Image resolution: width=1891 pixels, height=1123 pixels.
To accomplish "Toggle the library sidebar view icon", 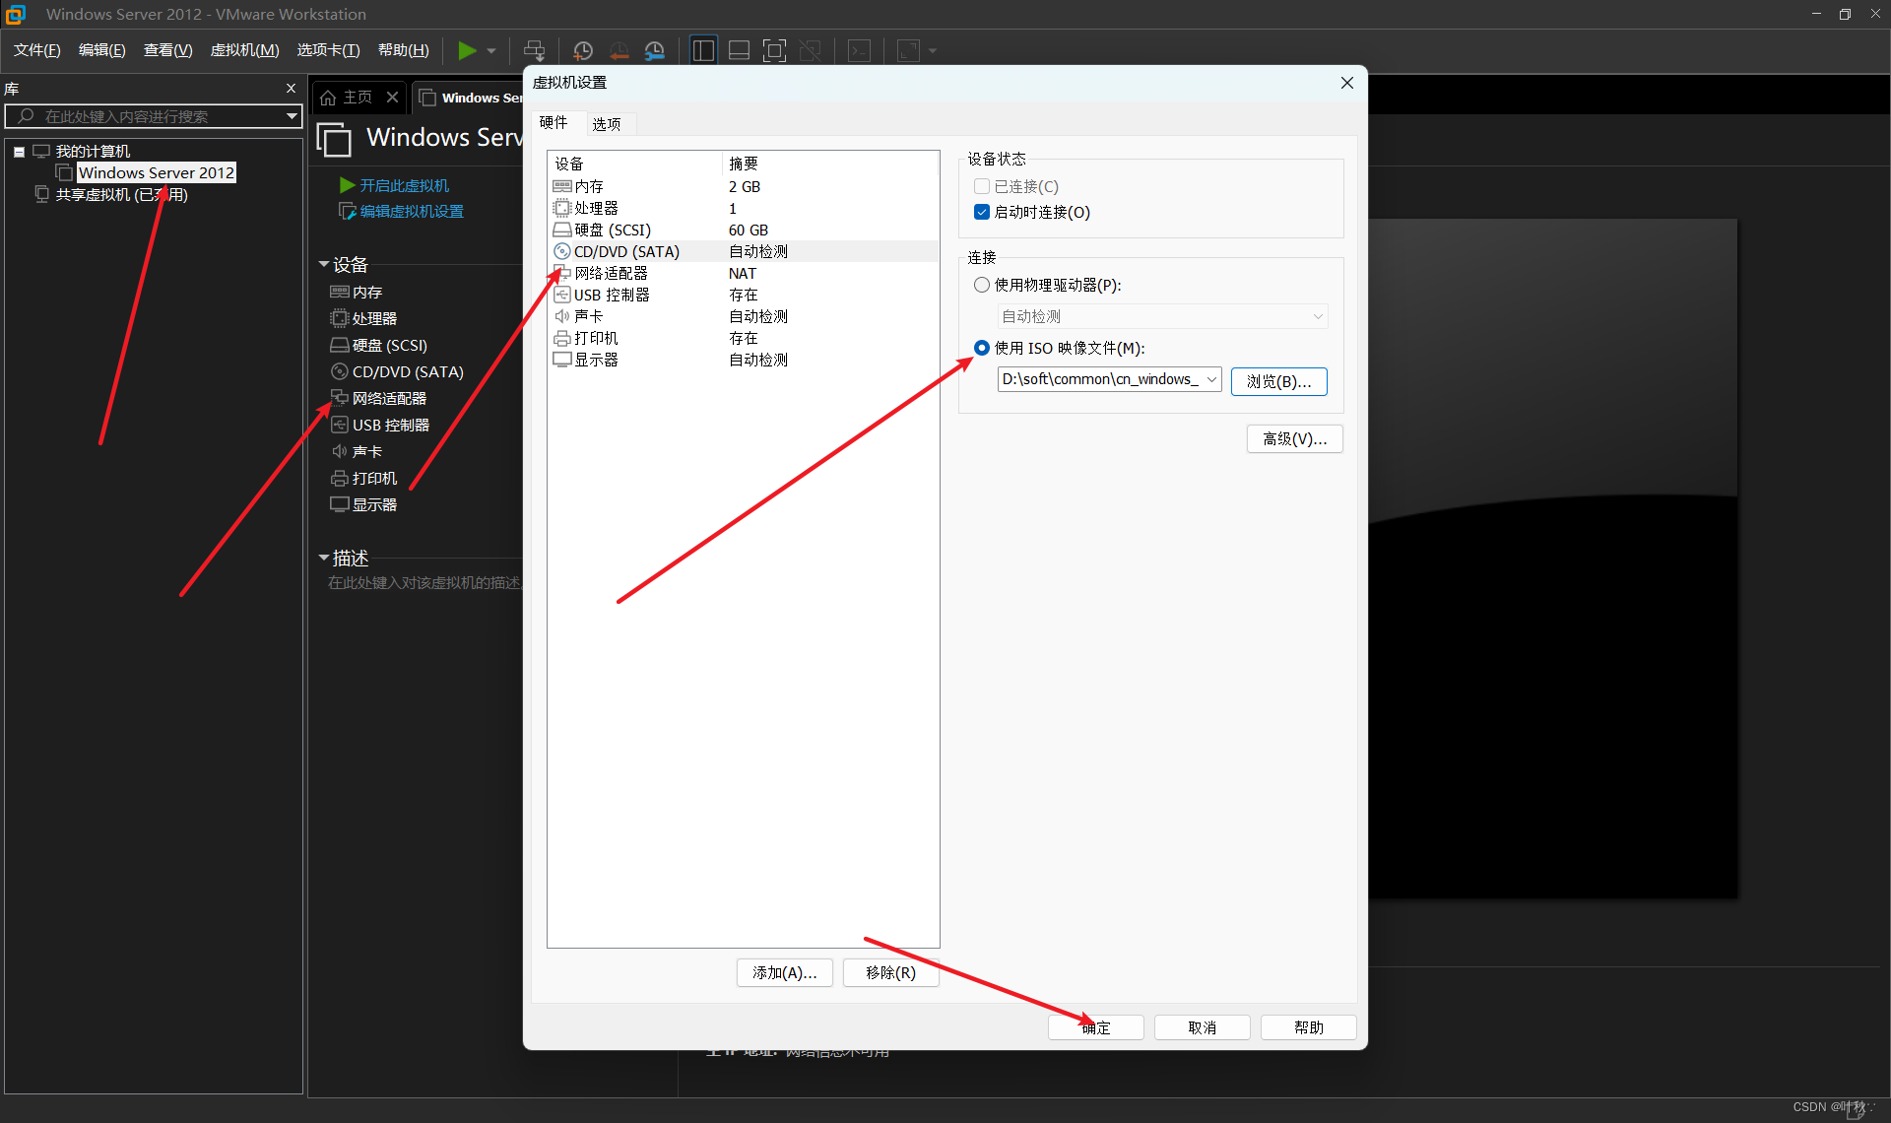I will (x=703, y=50).
